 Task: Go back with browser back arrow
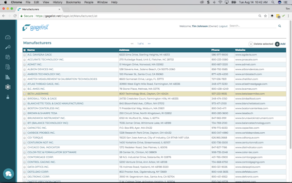[x=3, y=16]
